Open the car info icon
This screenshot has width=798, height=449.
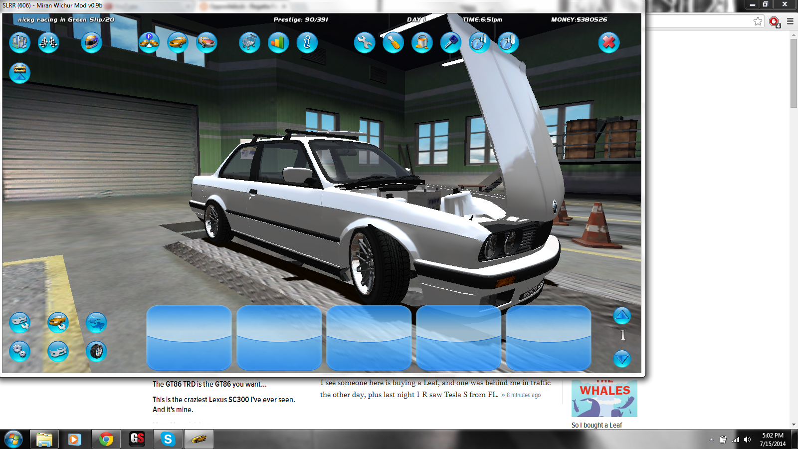[x=307, y=42]
